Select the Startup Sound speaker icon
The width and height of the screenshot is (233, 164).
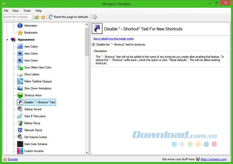20,109
